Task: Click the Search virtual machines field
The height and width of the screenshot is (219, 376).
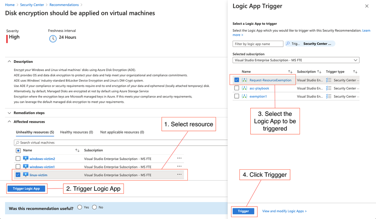Action: [x=120, y=143]
